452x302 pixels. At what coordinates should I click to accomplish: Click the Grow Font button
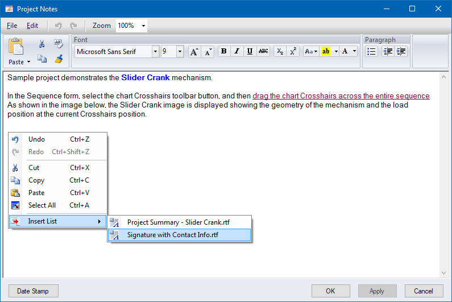pyautogui.click(x=194, y=51)
